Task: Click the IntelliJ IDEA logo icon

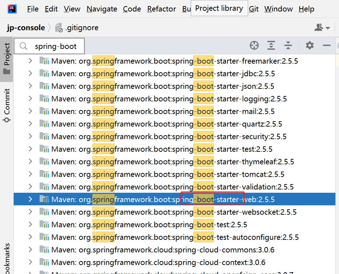Action: pos(12,9)
